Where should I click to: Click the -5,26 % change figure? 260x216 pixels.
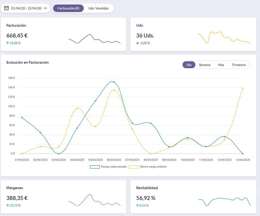coord(145,43)
